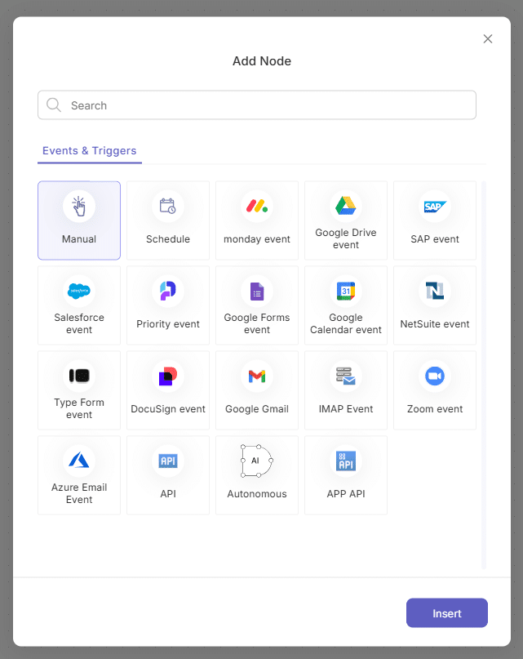
Task: Click the "Zoom event" label
Action: pyautogui.click(x=435, y=409)
